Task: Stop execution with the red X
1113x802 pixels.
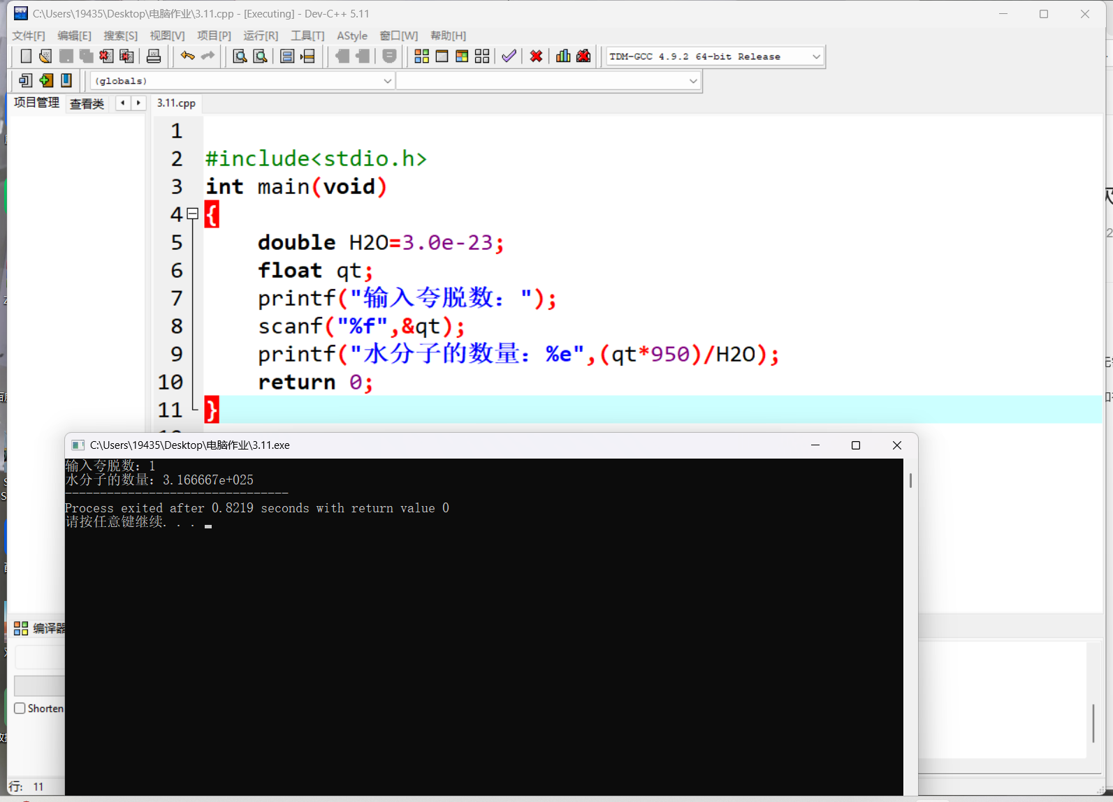Action: coord(536,57)
